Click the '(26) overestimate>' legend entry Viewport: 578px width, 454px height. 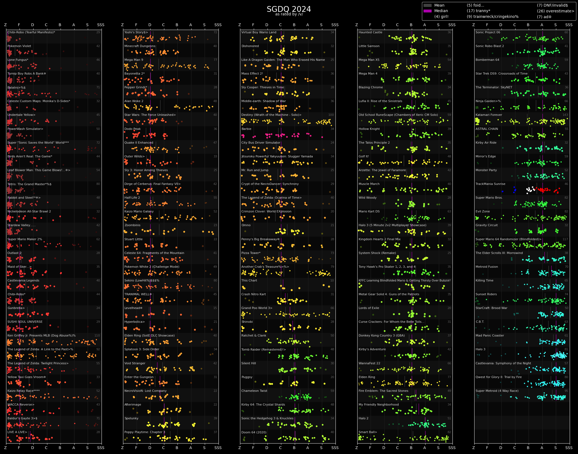556,11
